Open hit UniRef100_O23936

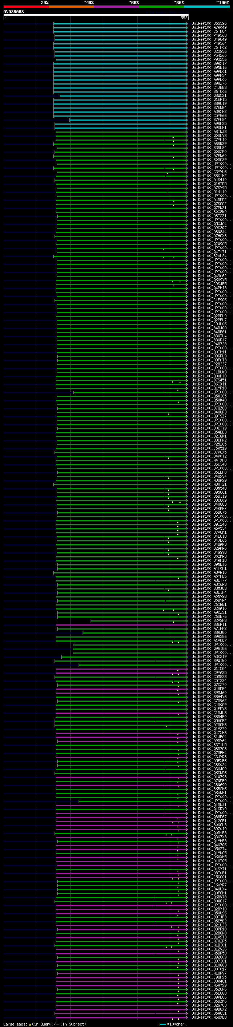209,51
